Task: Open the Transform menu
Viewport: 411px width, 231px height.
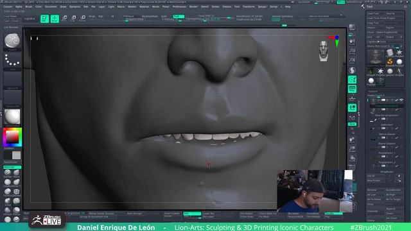Action: coord(249,6)
